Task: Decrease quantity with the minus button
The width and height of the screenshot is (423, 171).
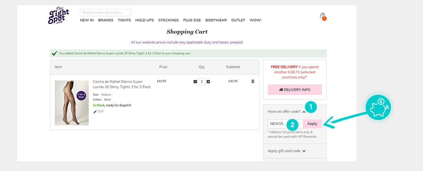Action: coord(195,81)
